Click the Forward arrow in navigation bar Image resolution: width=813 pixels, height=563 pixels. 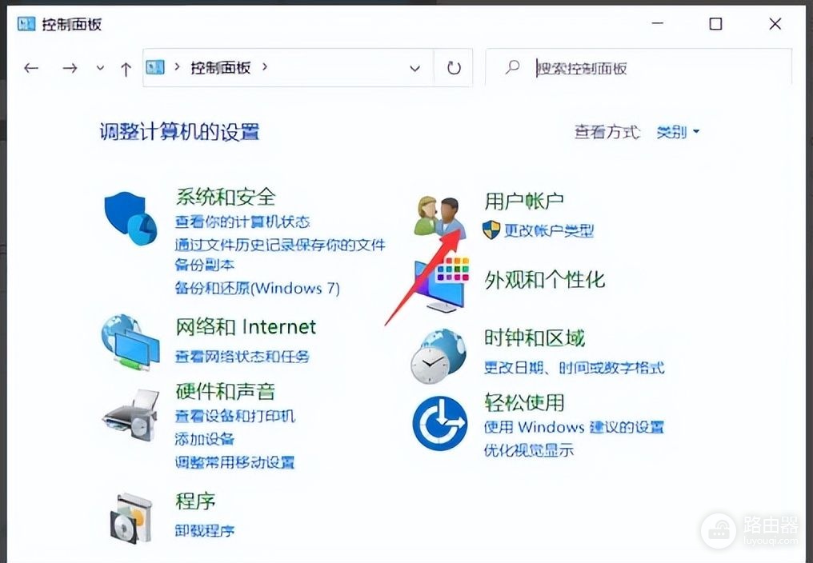[70, 68]
